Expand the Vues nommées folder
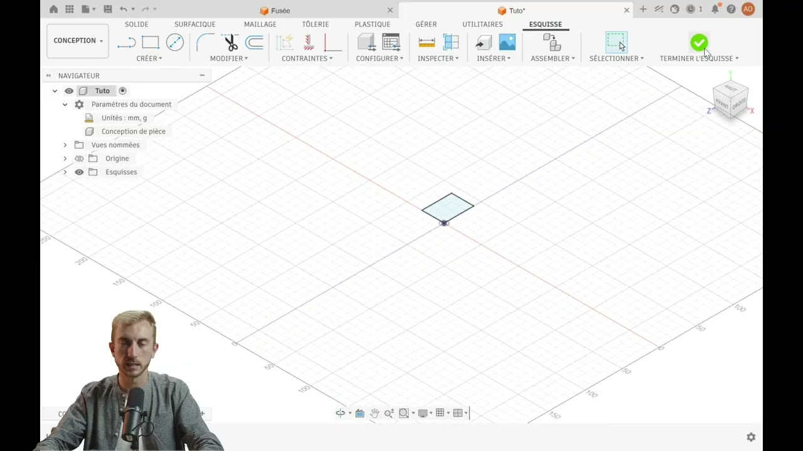This screenshot has height=451, width=803. [65, 145]
